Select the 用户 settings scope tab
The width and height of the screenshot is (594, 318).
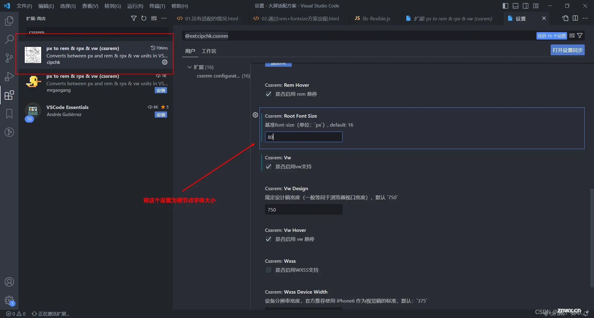(x=190, y=51)
